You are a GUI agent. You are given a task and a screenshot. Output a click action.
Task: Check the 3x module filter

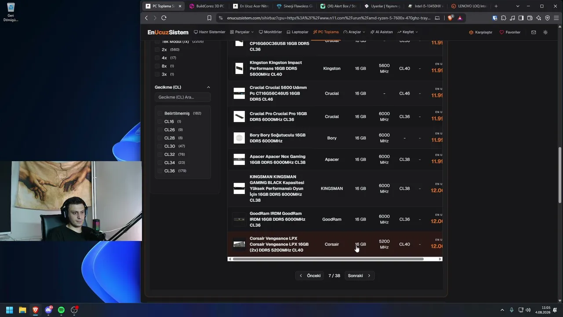157,74
